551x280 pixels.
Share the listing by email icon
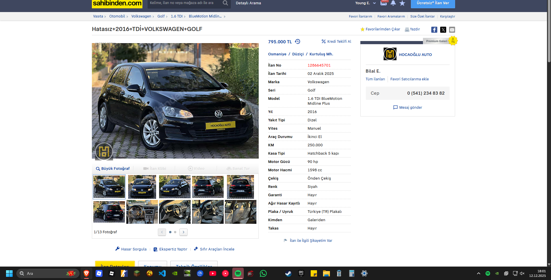tap(452, 30)
